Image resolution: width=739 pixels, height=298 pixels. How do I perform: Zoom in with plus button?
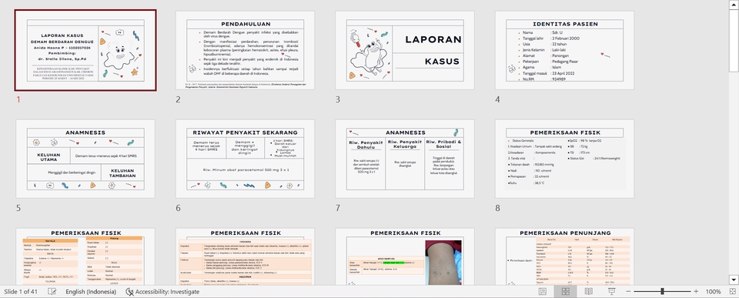696,292
